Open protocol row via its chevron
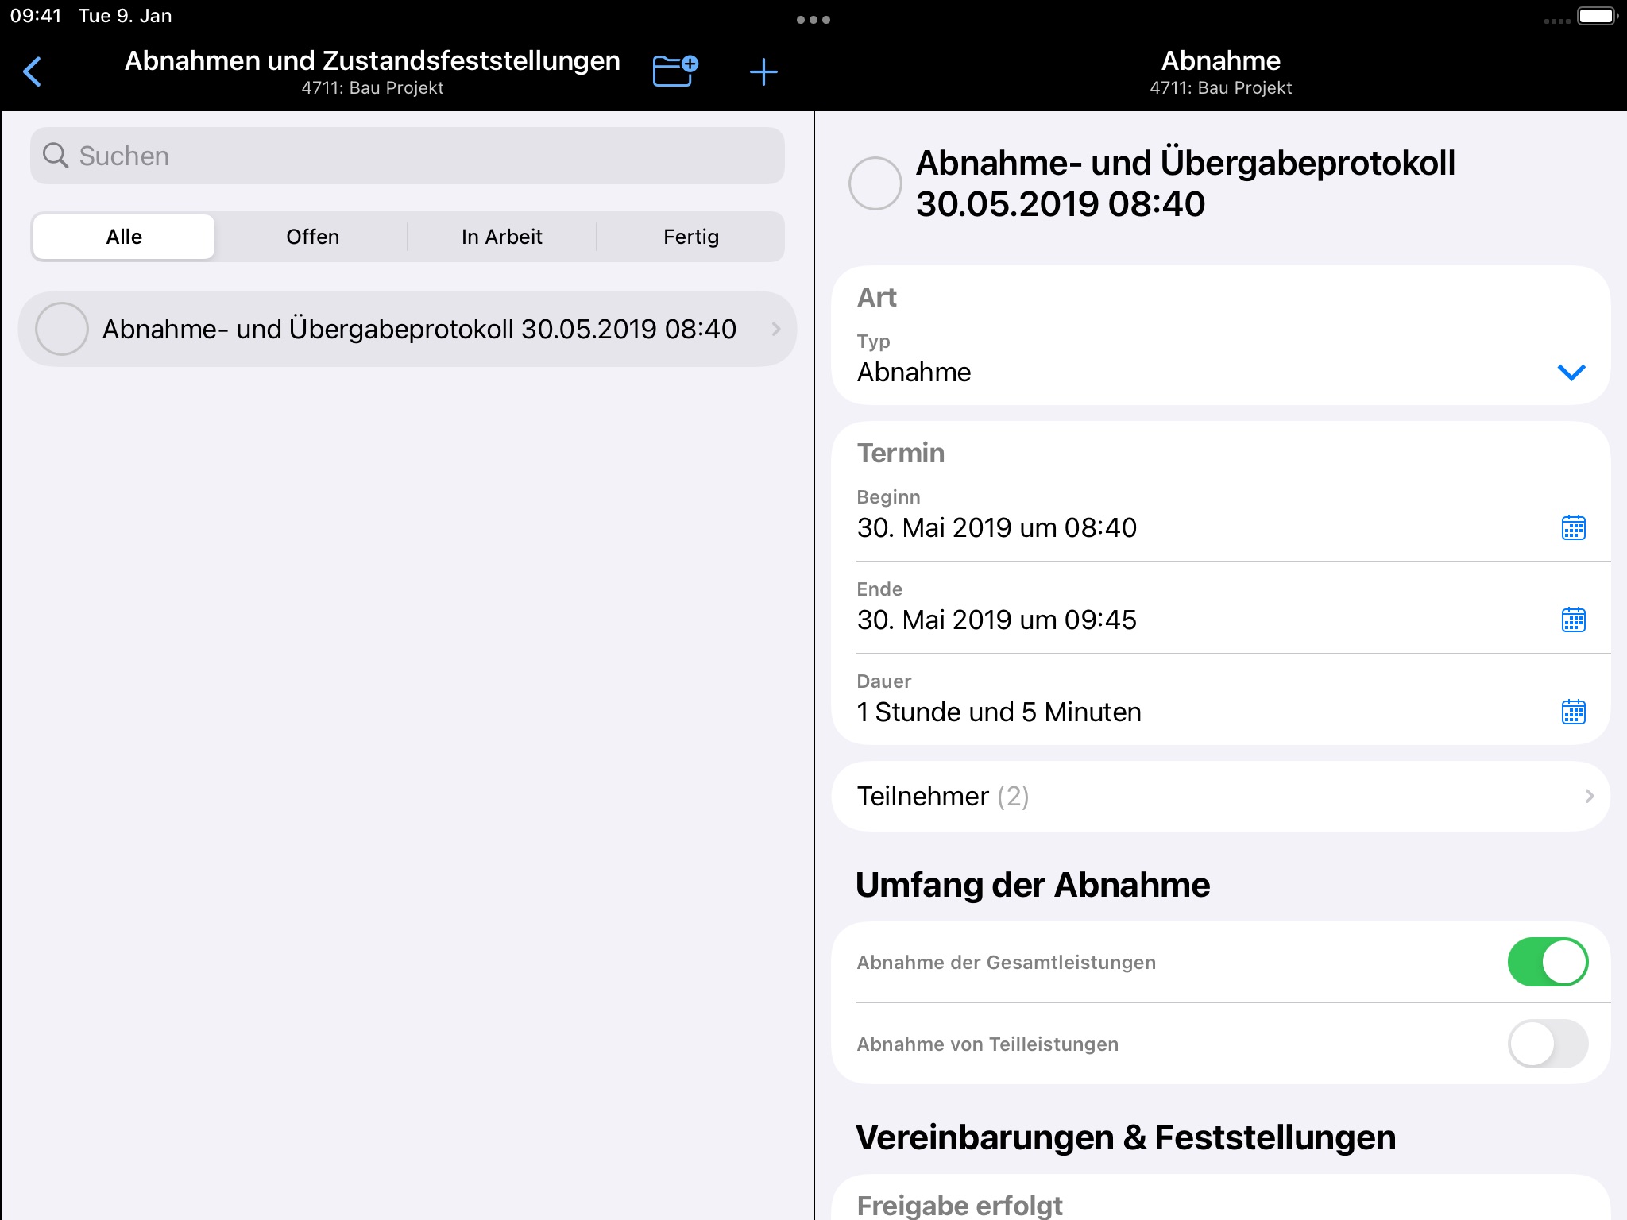Viewport: 1627px width, 1220px height. coord(776,329)
